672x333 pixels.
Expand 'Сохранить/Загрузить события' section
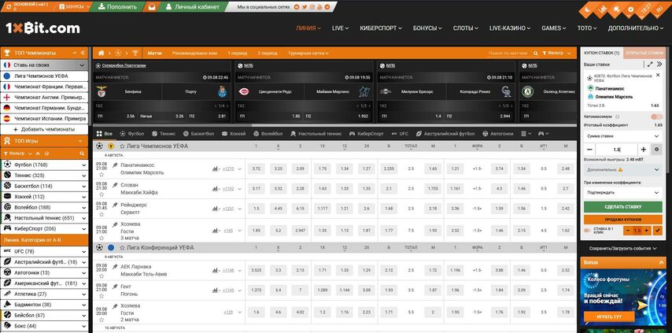[x=622, y=248]
